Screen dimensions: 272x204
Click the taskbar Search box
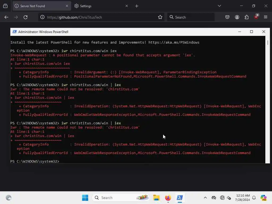click(x=121, y=198)
